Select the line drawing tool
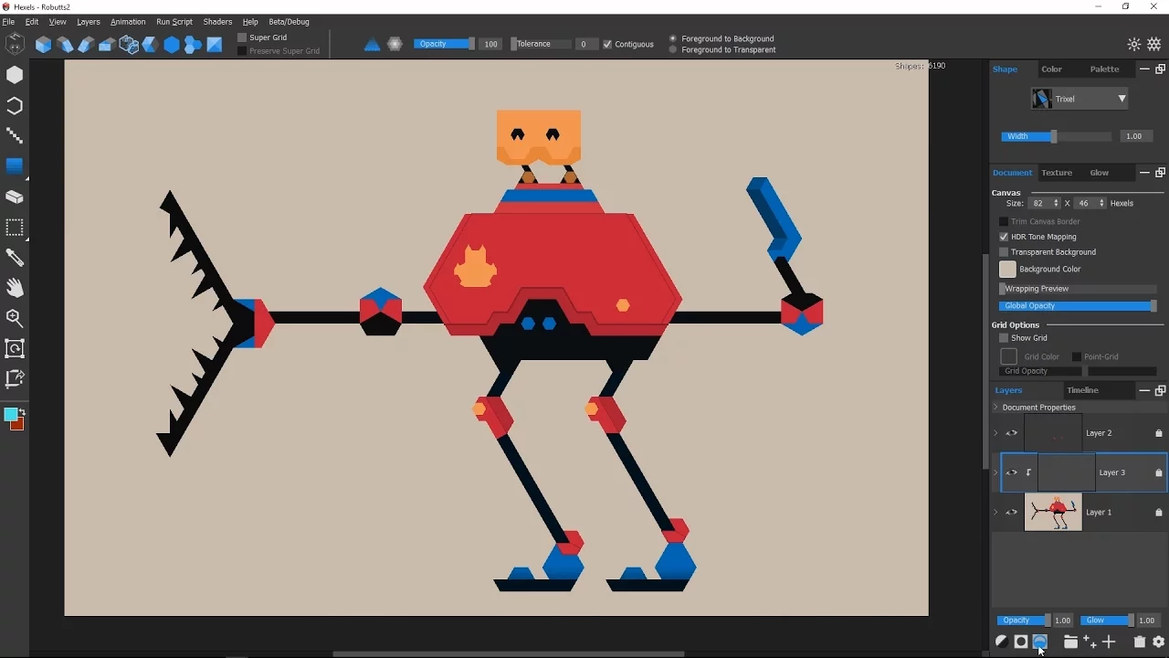The width and height of the screenshot is (1169, 658). tap(15, 136)
